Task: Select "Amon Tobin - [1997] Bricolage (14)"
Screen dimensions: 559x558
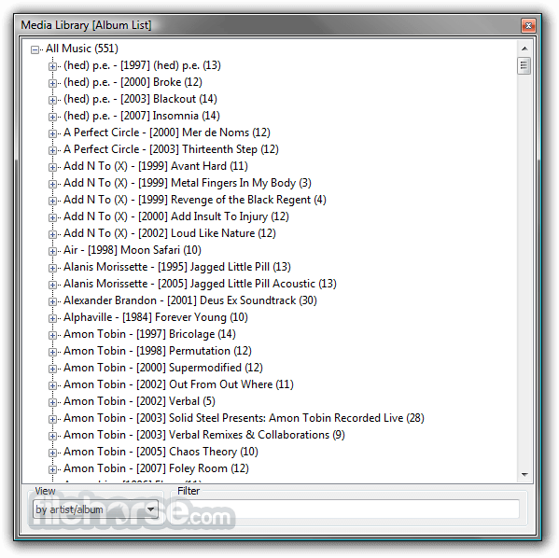Action: pyautogui.click(x=149, y=334)
